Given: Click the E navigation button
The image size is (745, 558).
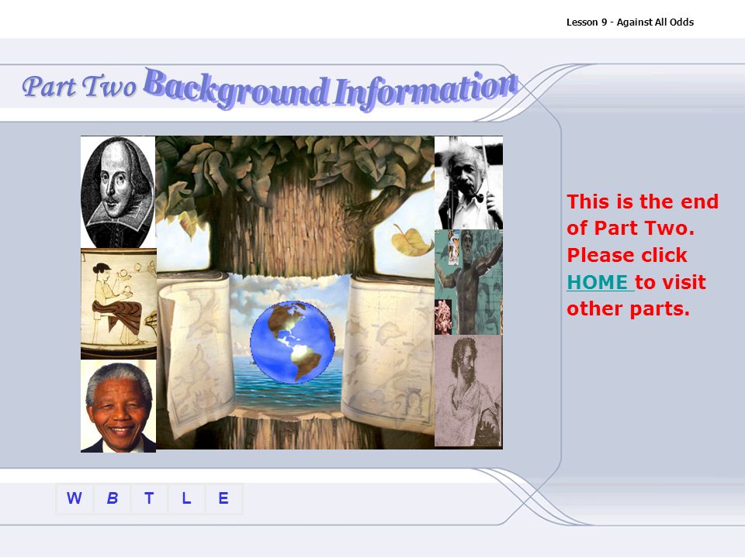Looking at the screenshot, I should pyautogui.click(x=223, y=498).
